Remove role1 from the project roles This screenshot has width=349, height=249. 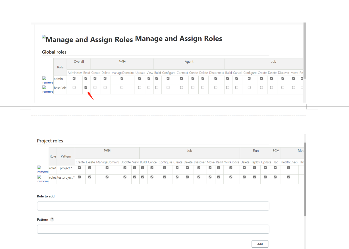click(x=43, y=172)
